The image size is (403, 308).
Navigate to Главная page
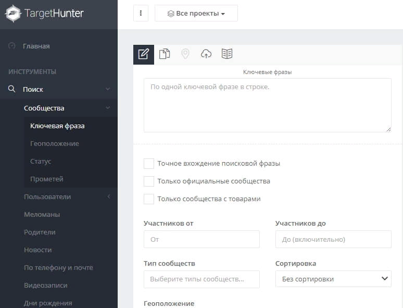click(36, 46)
